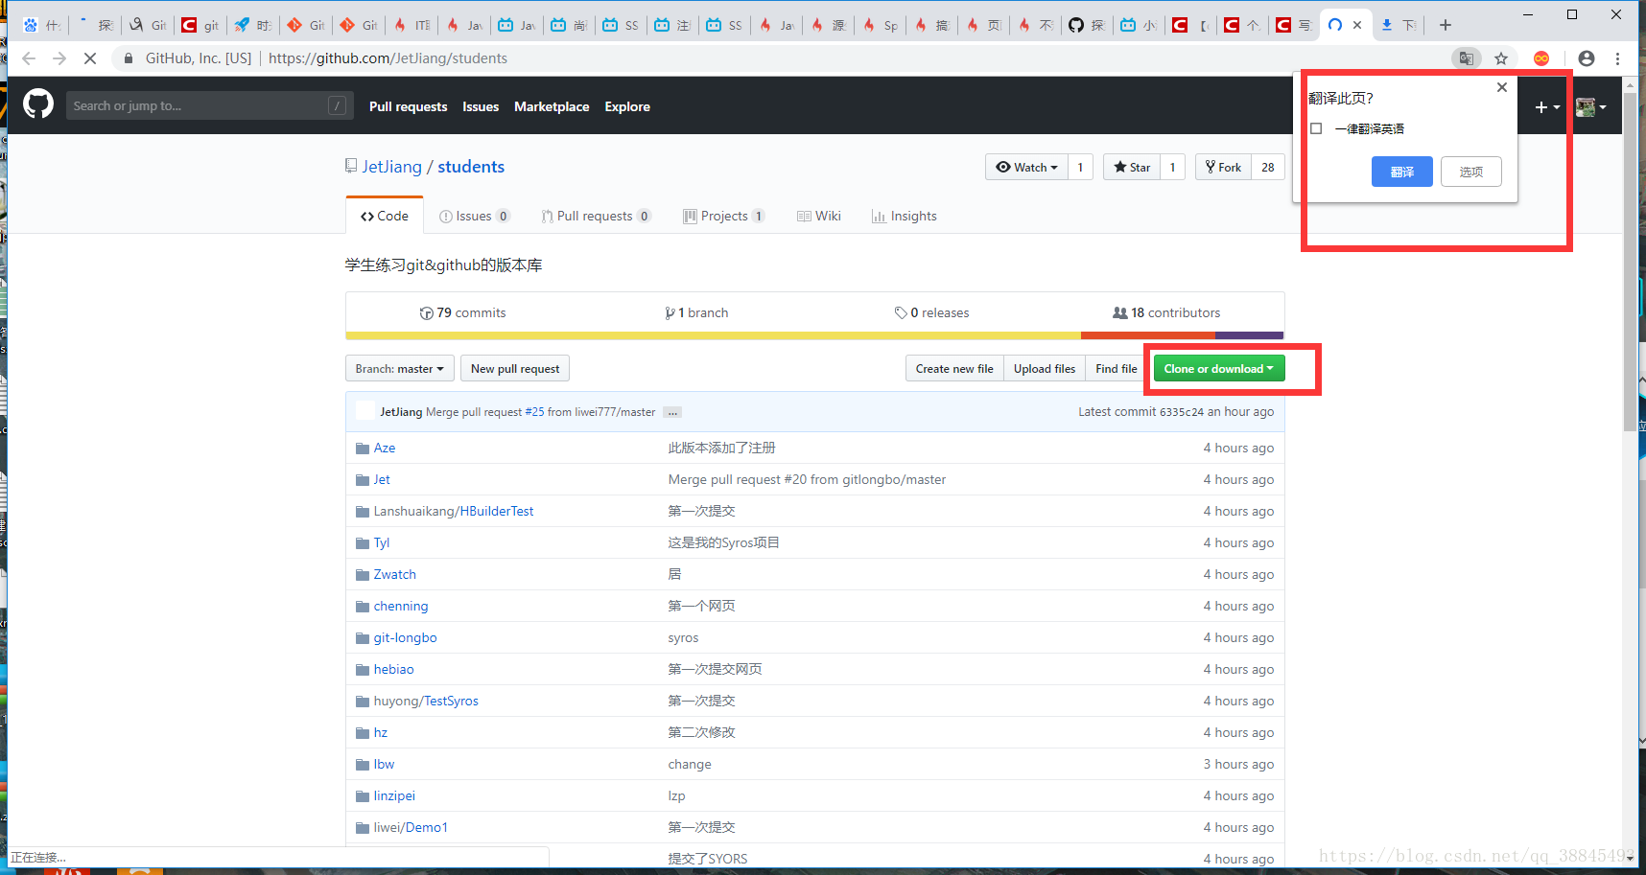This screenshot has width=1646, height=875.
Task: Open the Projects tab
Action: click(x=724, y=216)
